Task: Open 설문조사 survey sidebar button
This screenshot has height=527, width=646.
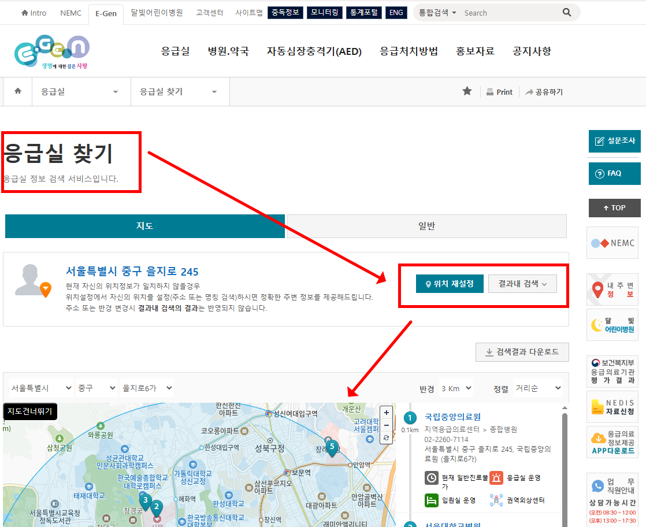Action: (615, 141)
